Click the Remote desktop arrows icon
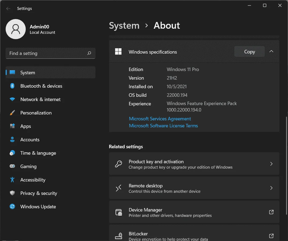 (x=119, y=188)
